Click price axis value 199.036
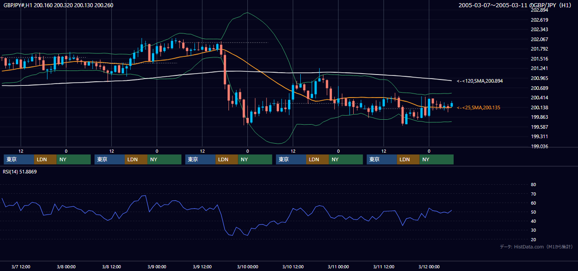The width and height of the screenshot is (578, 271). pos(539,146)
